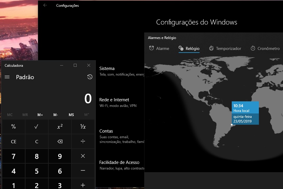Click the backspace key in Calculator
The width and height of the screenshot is (283, 189).
pyautogui.click(x=60, y=141)
